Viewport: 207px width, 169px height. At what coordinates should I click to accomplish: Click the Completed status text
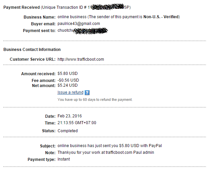click(68, 131)
